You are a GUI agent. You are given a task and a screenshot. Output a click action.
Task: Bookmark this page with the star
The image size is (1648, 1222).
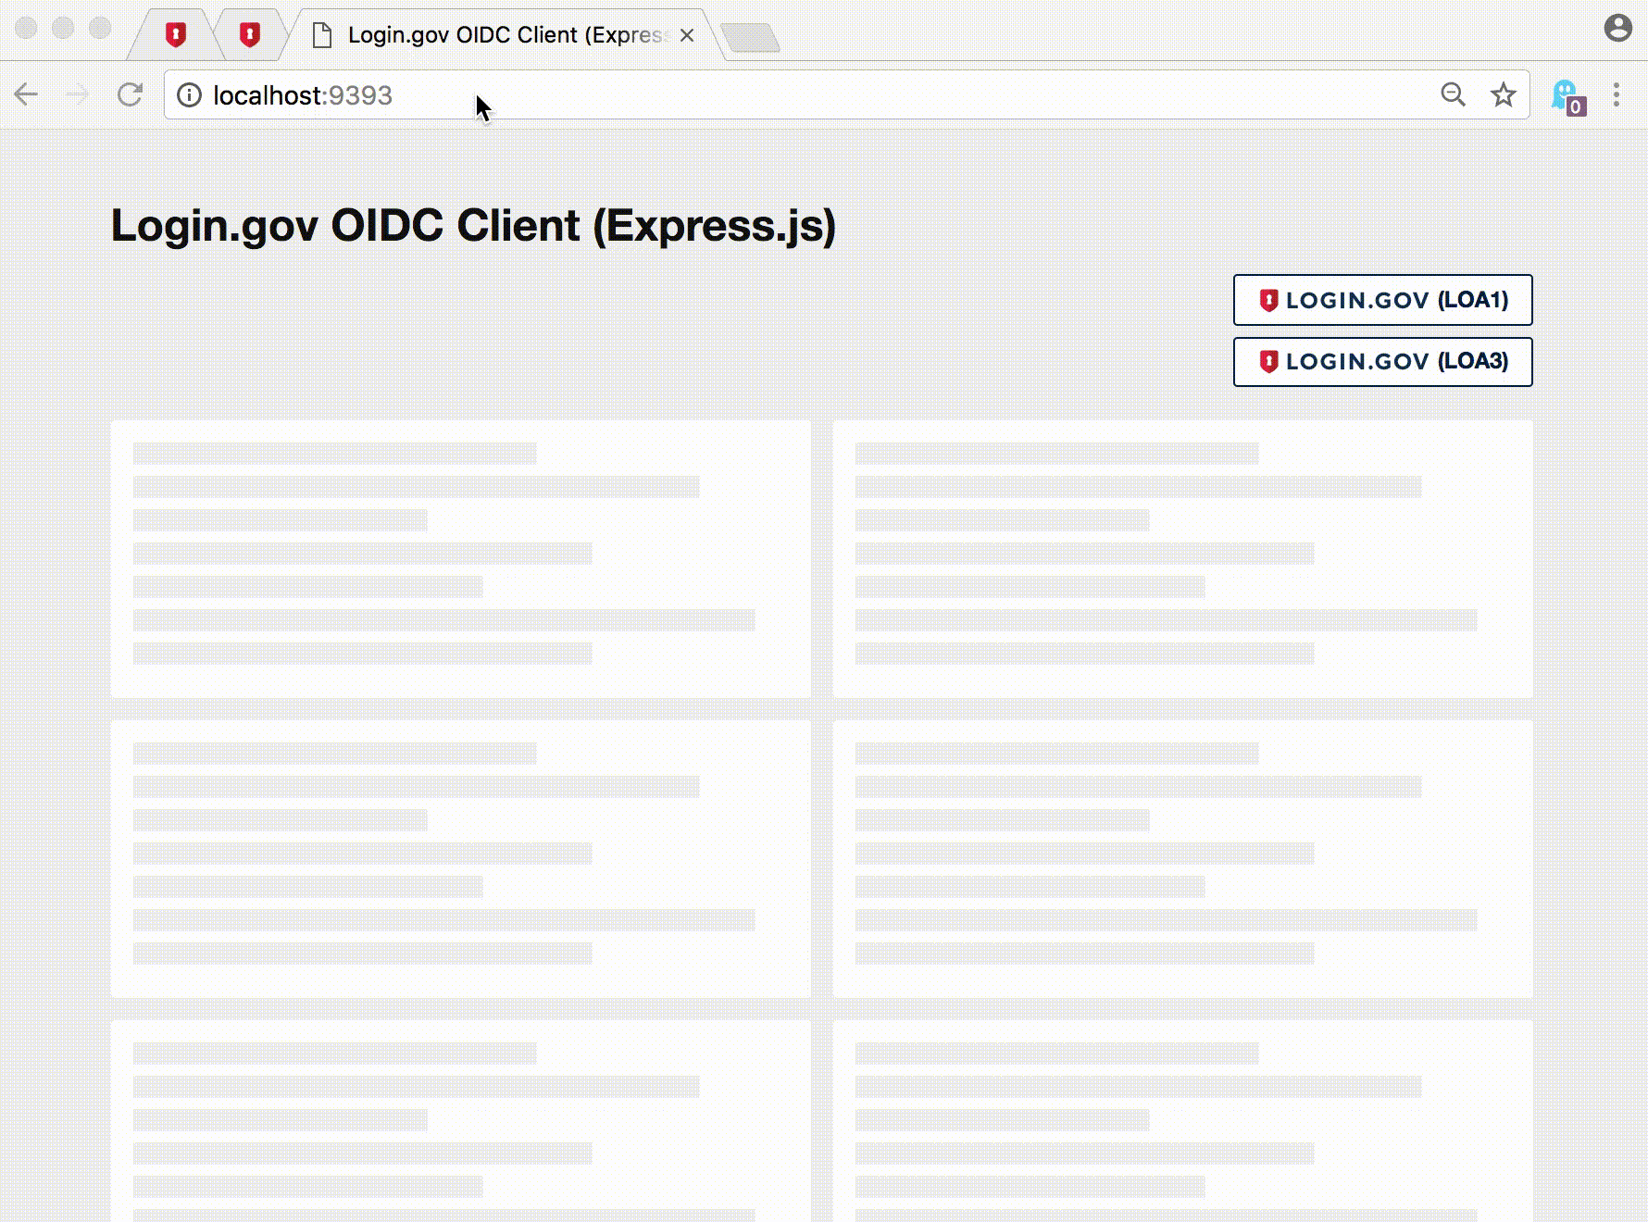click(x=1504, y=94)
